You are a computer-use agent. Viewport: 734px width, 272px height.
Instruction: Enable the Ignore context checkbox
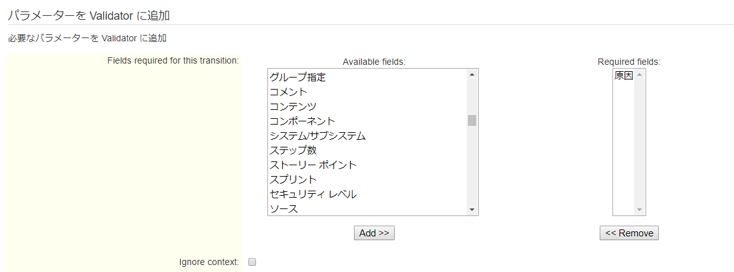[252, 262]
